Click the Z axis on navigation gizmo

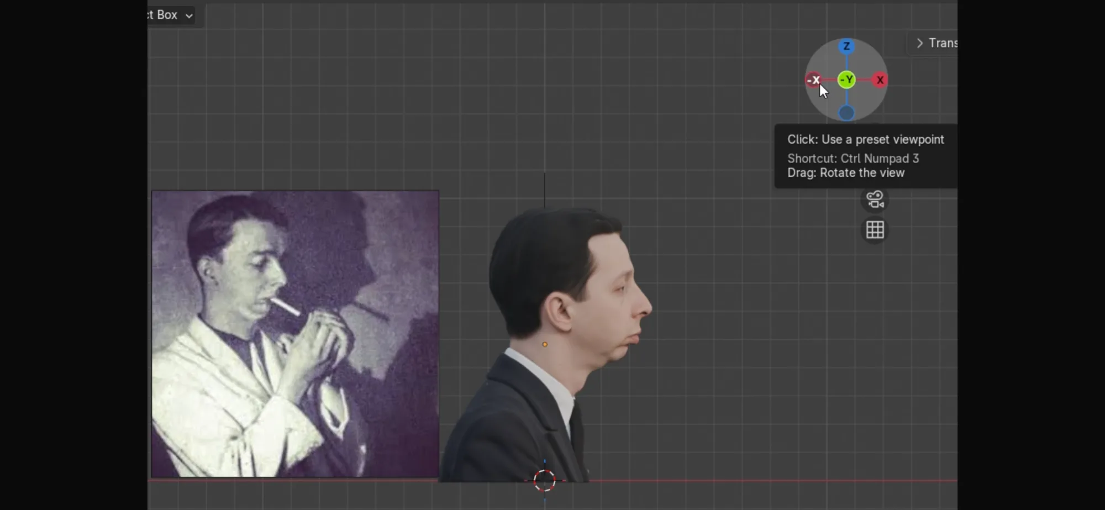[846, 46]
